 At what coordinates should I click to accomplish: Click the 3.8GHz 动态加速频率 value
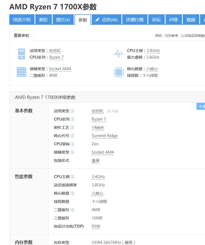[x=98, y=185]
